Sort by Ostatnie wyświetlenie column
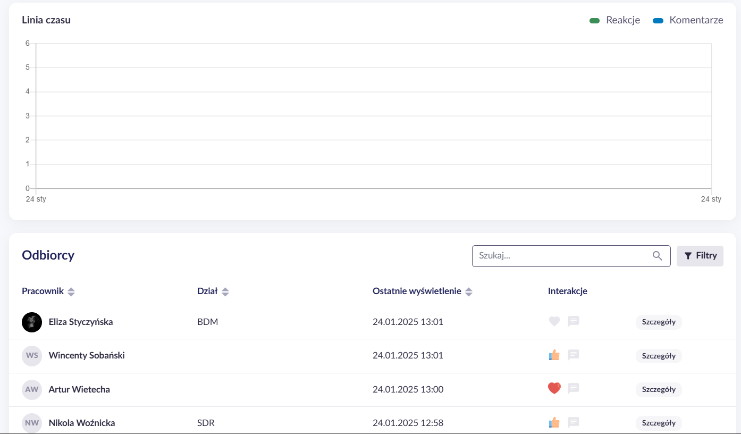This screenshot has width=741, height=434. (423, 291)
